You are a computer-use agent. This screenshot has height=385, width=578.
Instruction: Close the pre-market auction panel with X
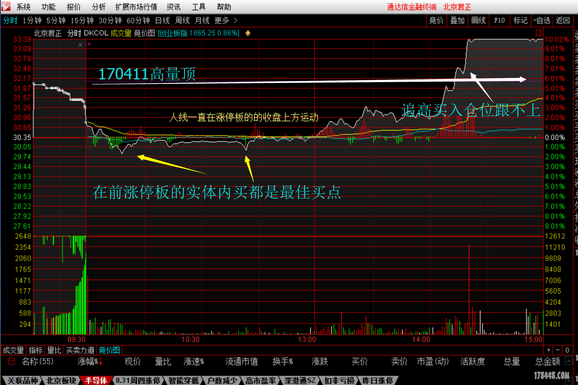point(80,45)
